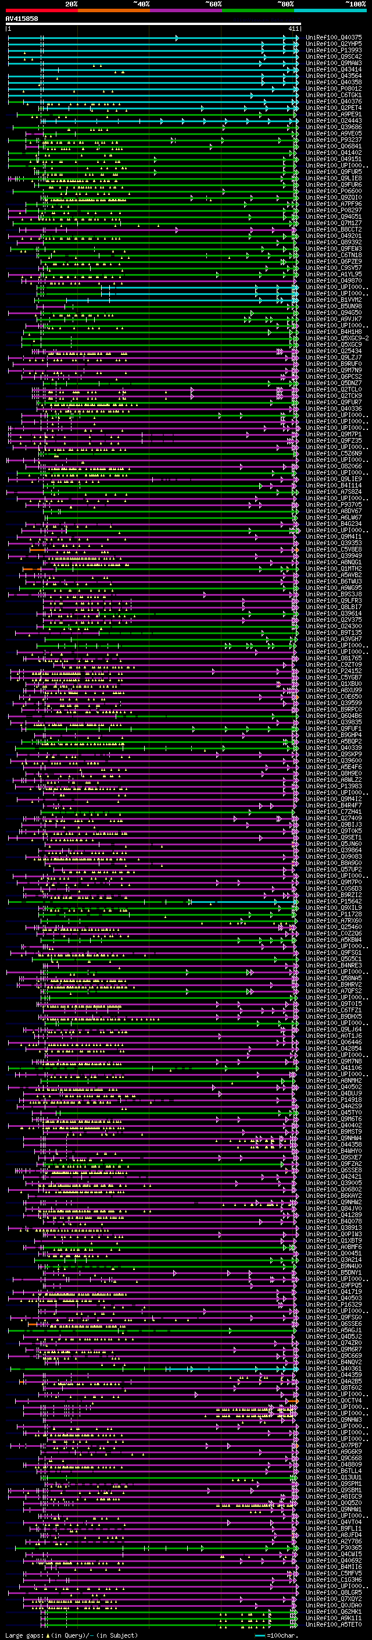The width and height of the screenshot is (372, 1640).
Task: Select the UniRef100_B5UN98 label
Action: [x=334, y=306]
